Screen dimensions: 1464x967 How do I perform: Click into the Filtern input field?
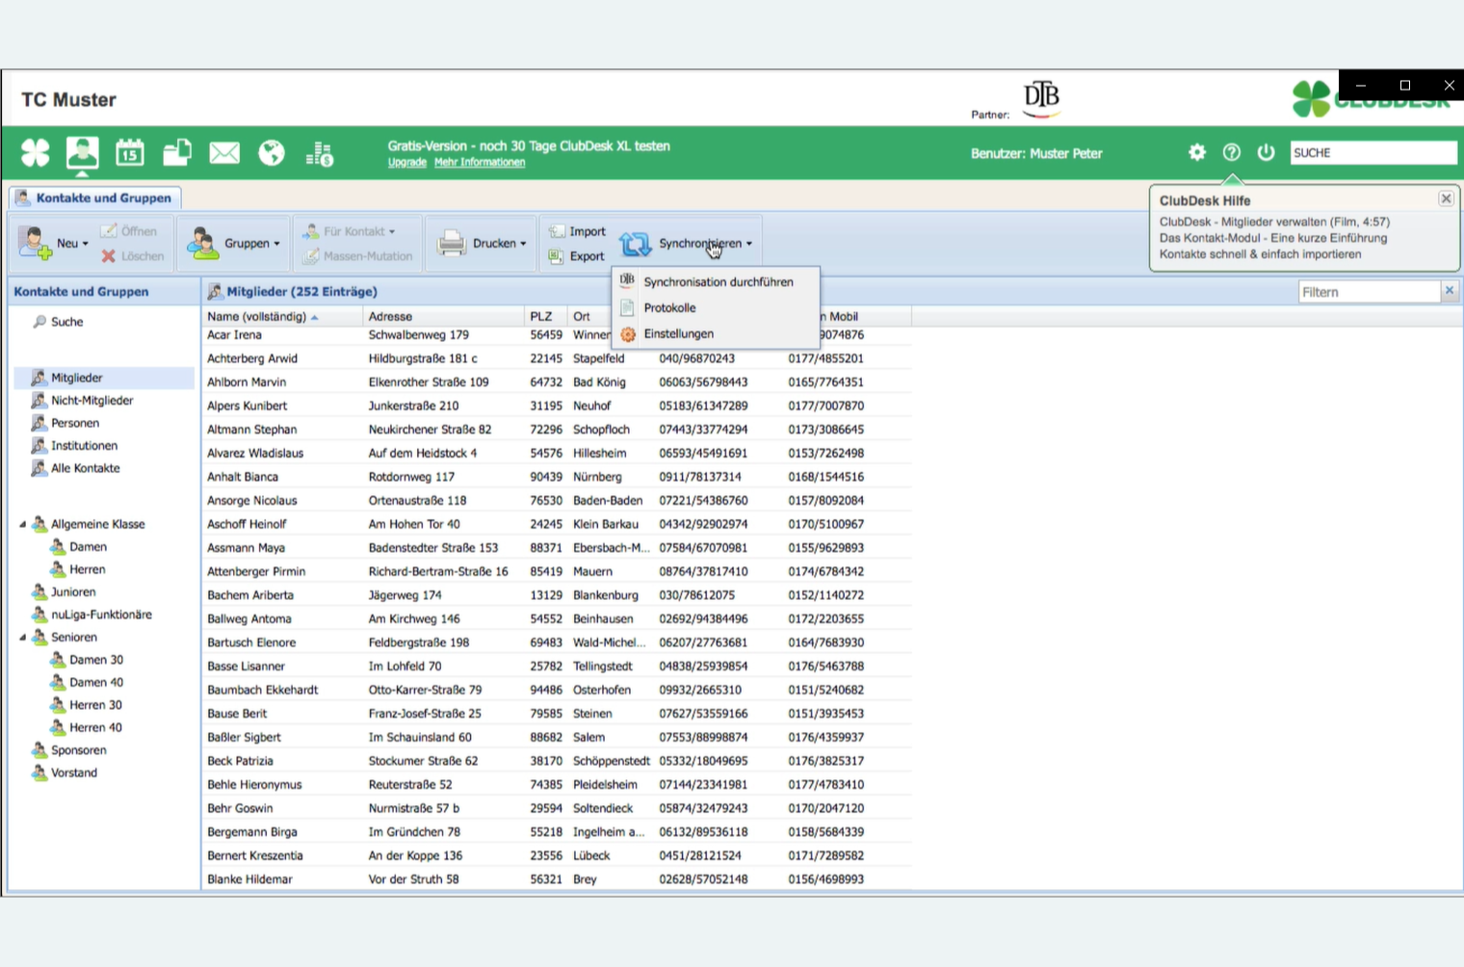tap(1368, 292)
